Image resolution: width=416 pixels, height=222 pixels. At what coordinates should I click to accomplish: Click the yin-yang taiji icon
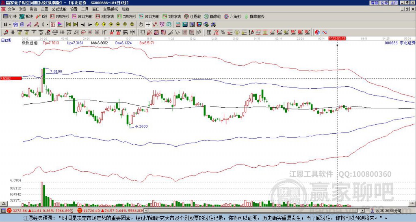coord(317,32)
